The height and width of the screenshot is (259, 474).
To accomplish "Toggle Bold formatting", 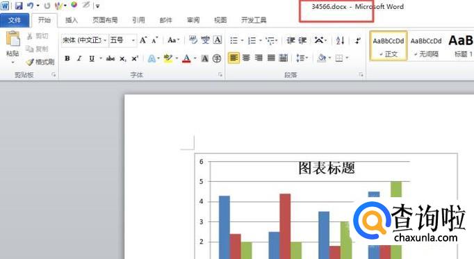I will 67,58.
